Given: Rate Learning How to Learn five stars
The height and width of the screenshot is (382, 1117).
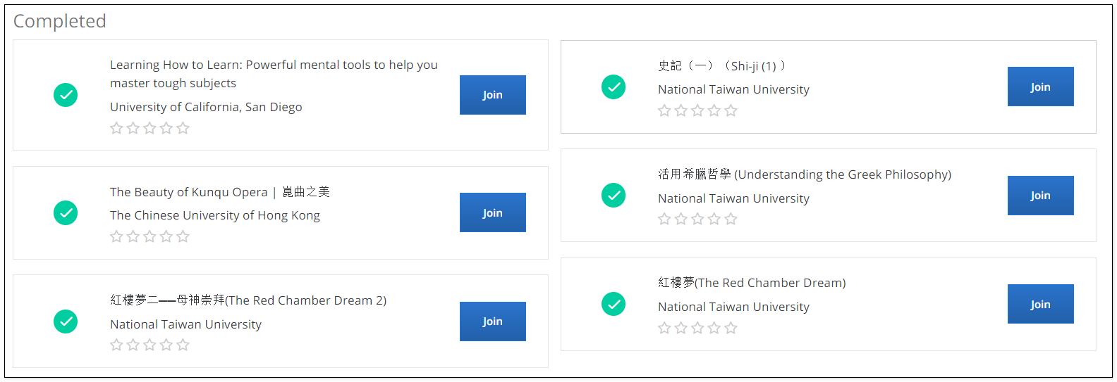Looking at the screenshot, I should pos(183,128).
